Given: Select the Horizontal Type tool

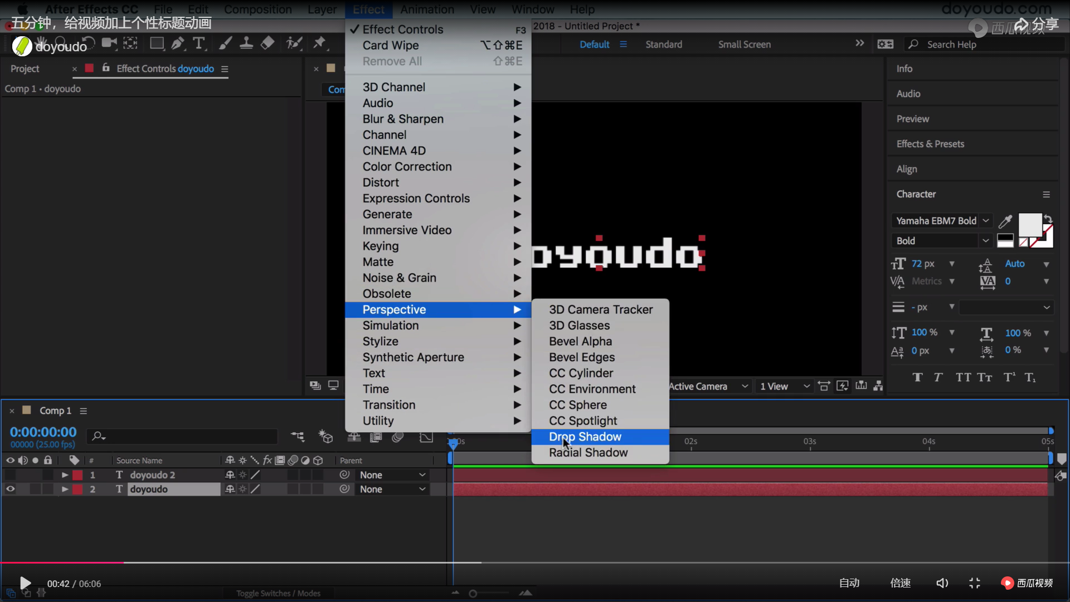Looking at the screenshot, I should [199, 43].
